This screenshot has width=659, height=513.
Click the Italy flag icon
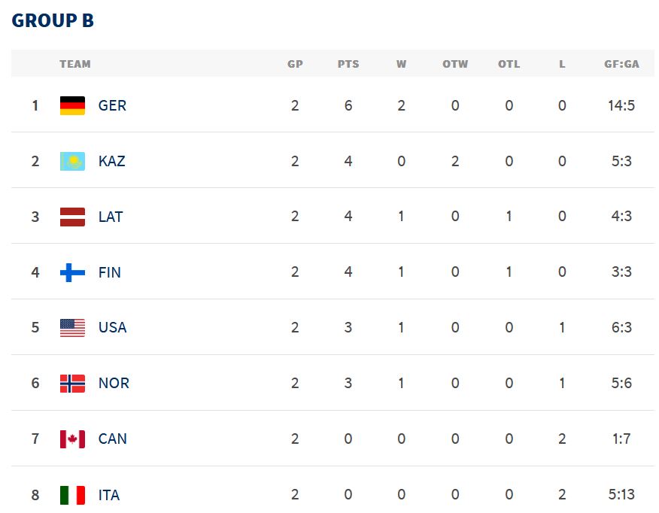(x=72, y=495)
